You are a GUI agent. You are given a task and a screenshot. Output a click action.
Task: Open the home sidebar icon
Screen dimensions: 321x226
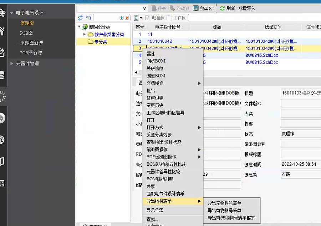coord(2,31)
